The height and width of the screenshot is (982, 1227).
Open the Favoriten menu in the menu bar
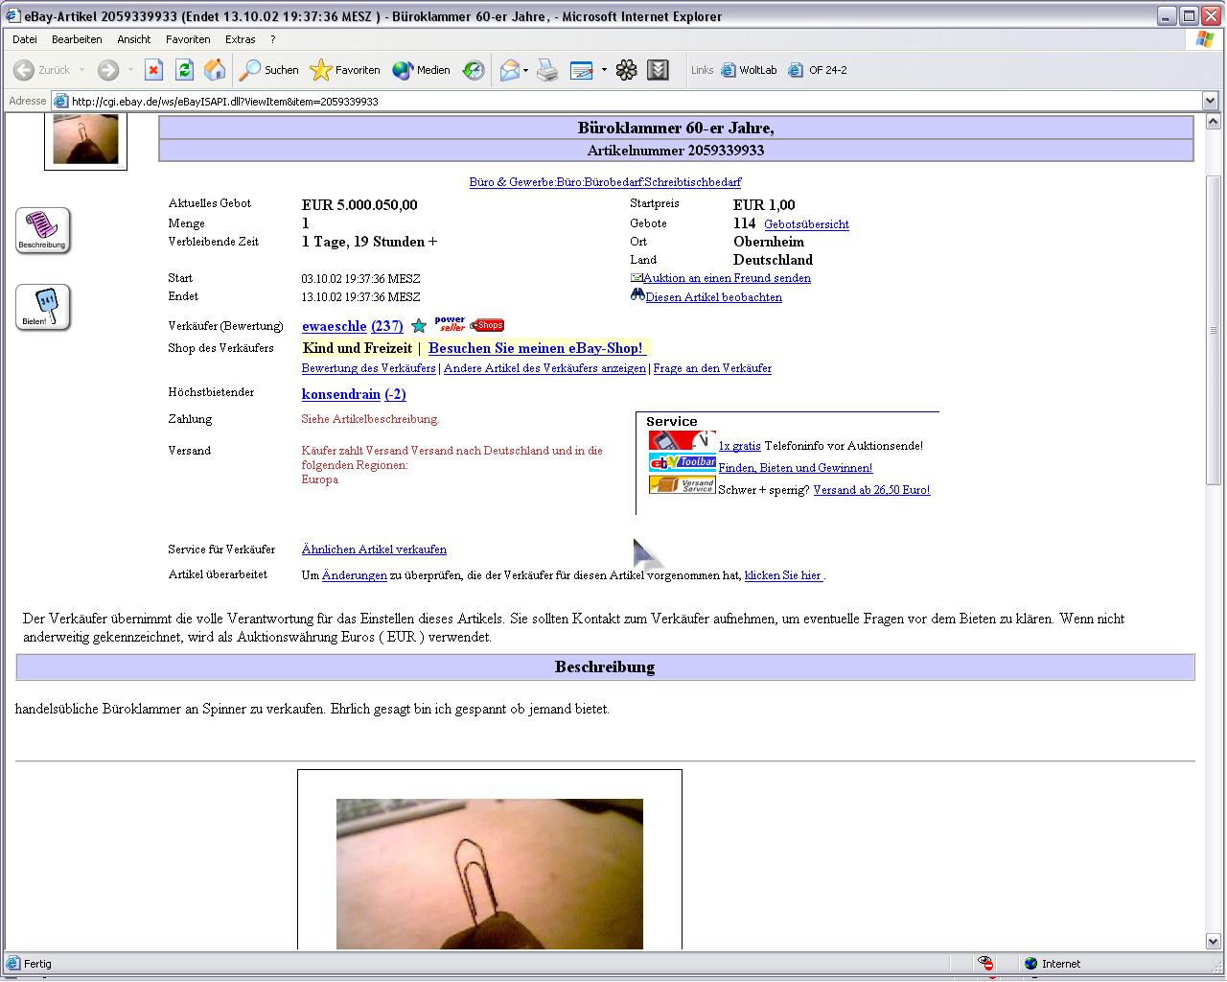(x=188, y=39)
